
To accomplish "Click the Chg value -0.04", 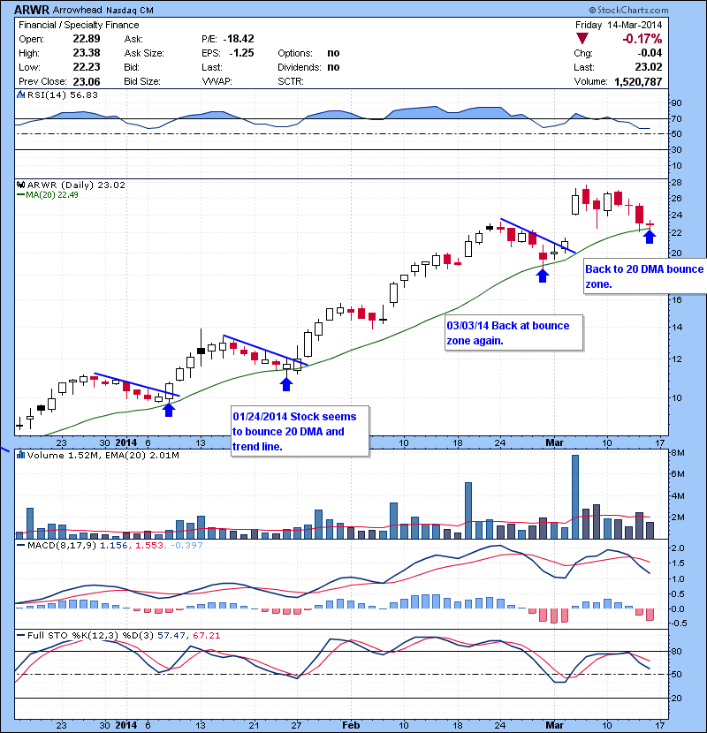I will coord(650,53).
